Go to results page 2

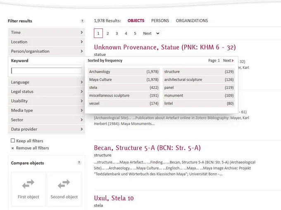[107, 33]
